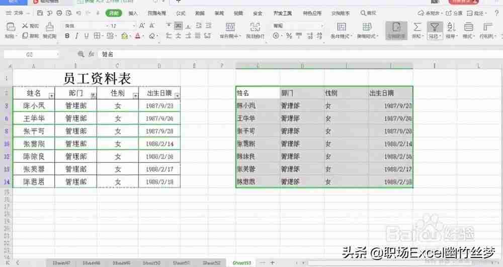
Task: Open the 性别 column filter dropdown
Action: click(x=135, y=96)
